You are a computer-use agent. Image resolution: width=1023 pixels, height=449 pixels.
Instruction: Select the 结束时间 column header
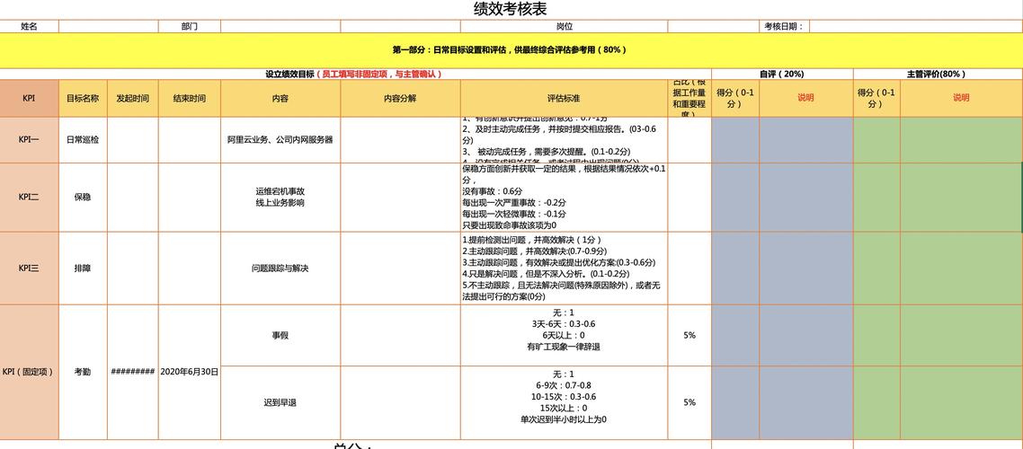click(x=189, y=99)
